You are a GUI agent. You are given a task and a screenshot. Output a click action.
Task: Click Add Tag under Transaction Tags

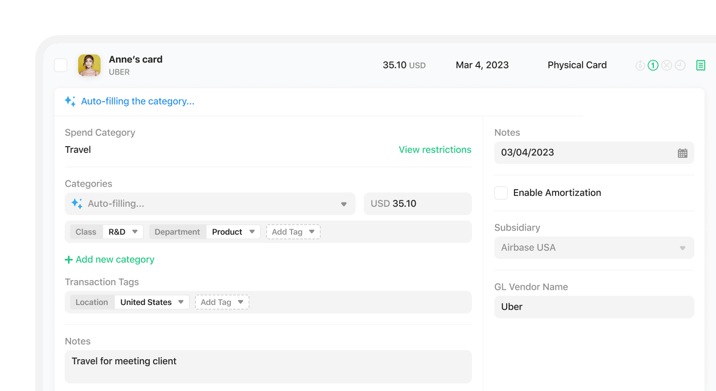click(x=222, y=302)
